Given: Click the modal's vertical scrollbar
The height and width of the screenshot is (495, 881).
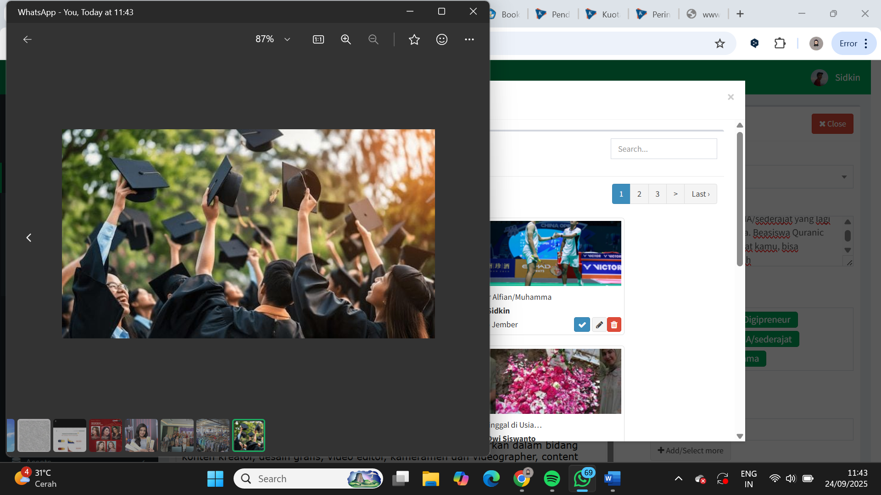Looking at the screenshot, I should coord(739,199).
